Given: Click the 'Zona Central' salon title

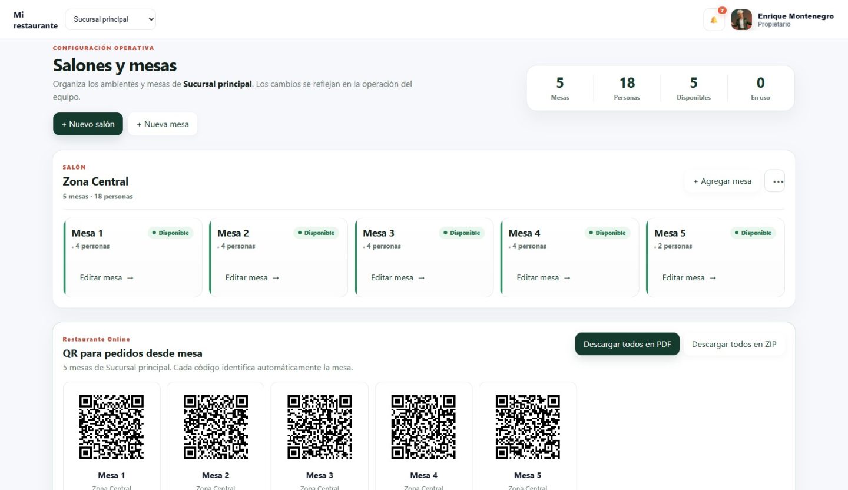Looking at the screenshot, I should click(x=95, y=181).
